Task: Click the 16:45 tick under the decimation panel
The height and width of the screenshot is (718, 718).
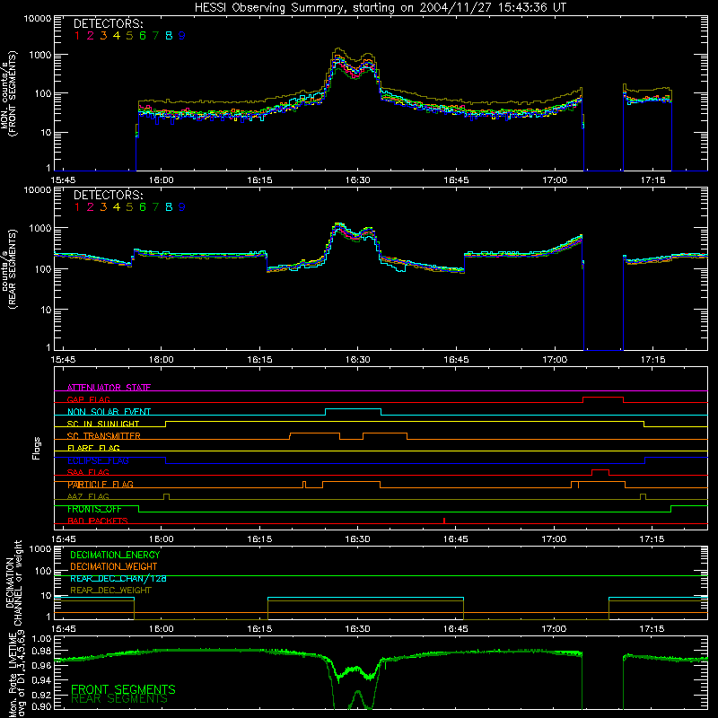Action: [456, 629]
